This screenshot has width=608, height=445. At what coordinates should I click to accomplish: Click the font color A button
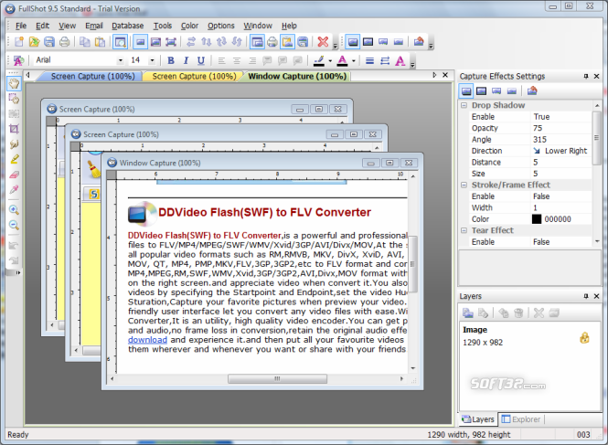342,60
